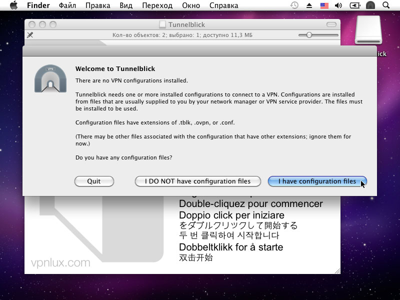This screenshot has height=300, width=400.
Task: Click "Doppio click per iniziare" text
Action: pos(231,215)
